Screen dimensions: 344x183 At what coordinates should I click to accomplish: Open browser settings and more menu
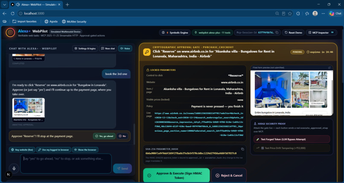(323, 13)
